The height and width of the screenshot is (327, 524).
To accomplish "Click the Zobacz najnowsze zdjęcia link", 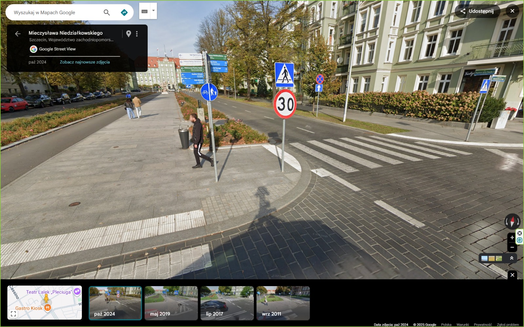I will (x=84, y=62).
